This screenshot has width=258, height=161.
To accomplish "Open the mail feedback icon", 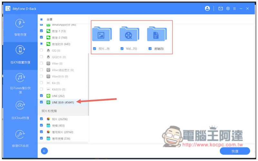I will click(x=221, y=9).
